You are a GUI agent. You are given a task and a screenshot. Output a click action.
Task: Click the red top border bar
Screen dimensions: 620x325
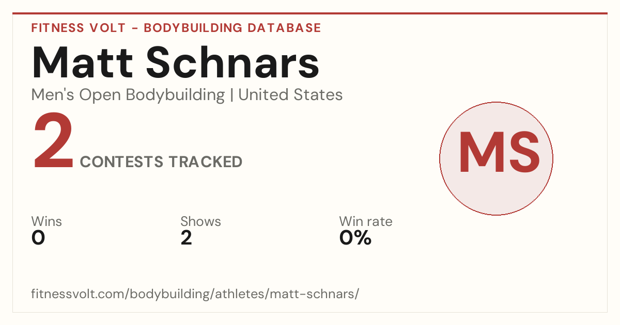click(x=310, y=13)
